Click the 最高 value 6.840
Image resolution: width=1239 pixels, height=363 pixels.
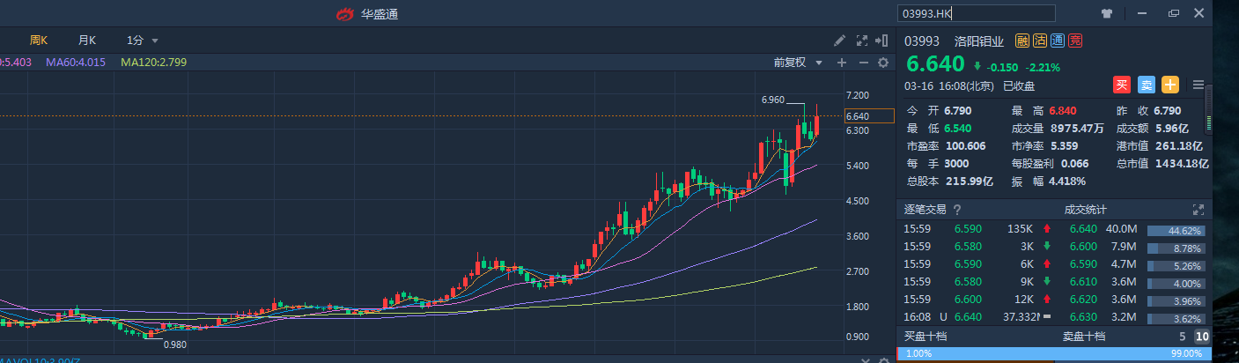click(x=1063, y=110)
